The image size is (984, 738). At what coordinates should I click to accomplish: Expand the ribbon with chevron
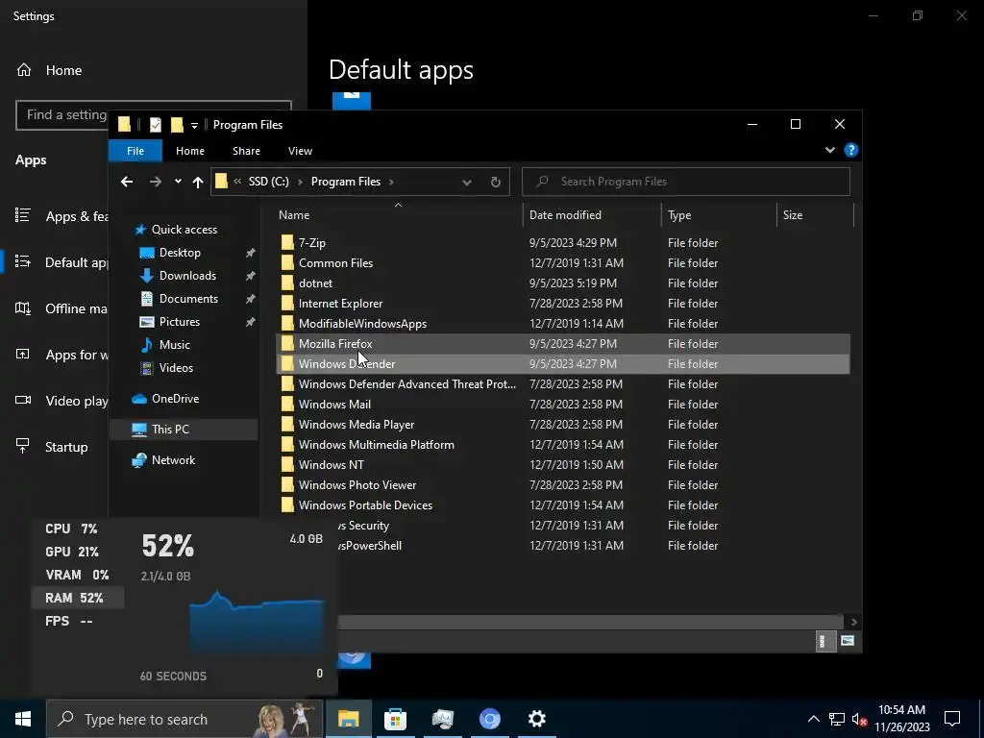[x=829, y=150]
